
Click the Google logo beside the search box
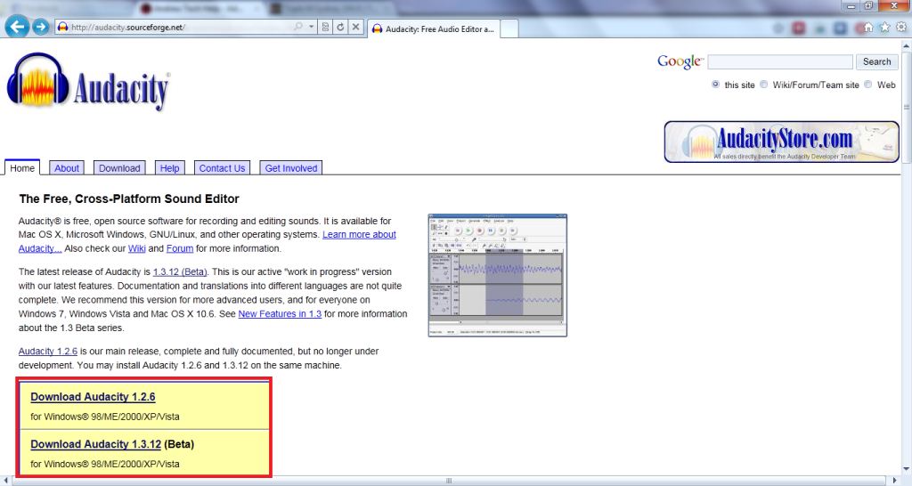click(x=680, y=61)
